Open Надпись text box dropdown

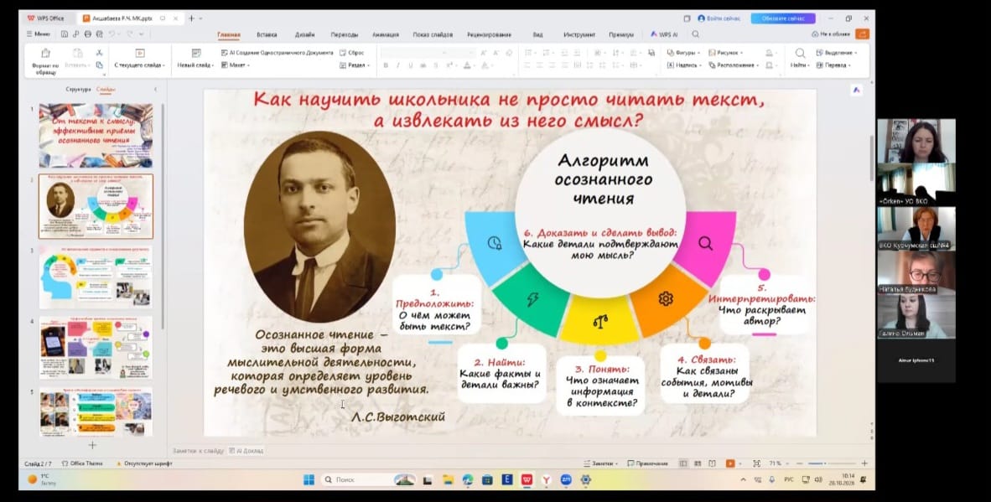(x=684, y=65)
